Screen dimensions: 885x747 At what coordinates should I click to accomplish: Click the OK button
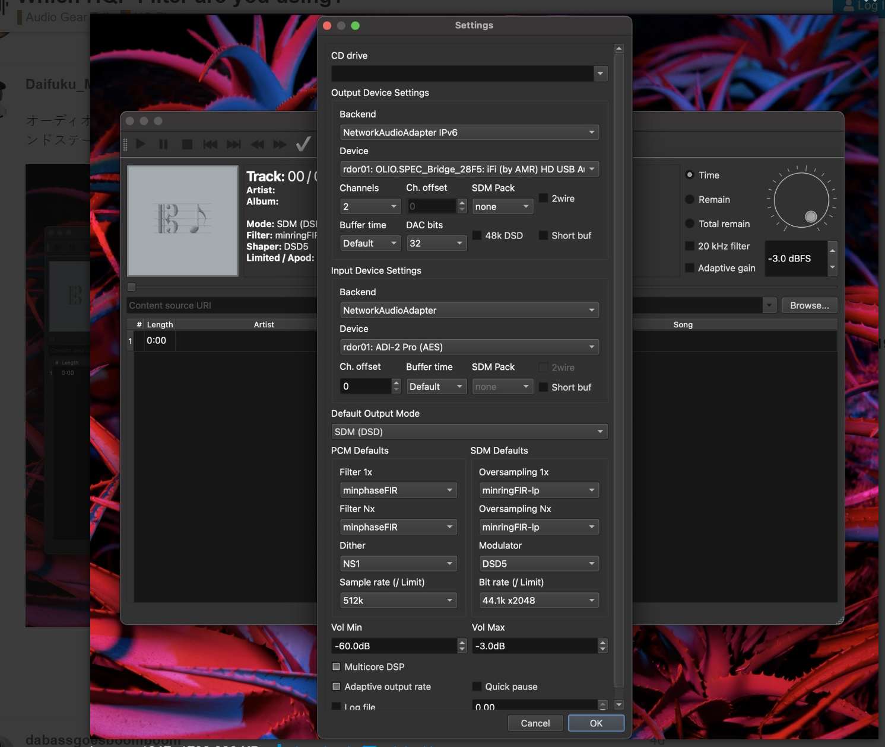[596, 723]
